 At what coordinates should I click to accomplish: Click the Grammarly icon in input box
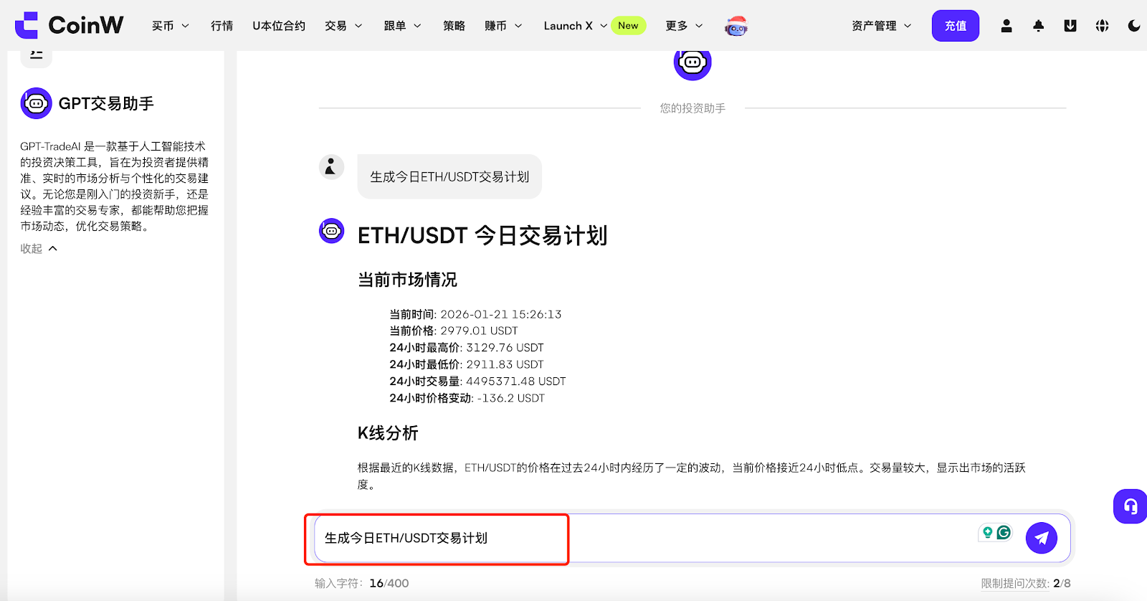click(1004, 532)
